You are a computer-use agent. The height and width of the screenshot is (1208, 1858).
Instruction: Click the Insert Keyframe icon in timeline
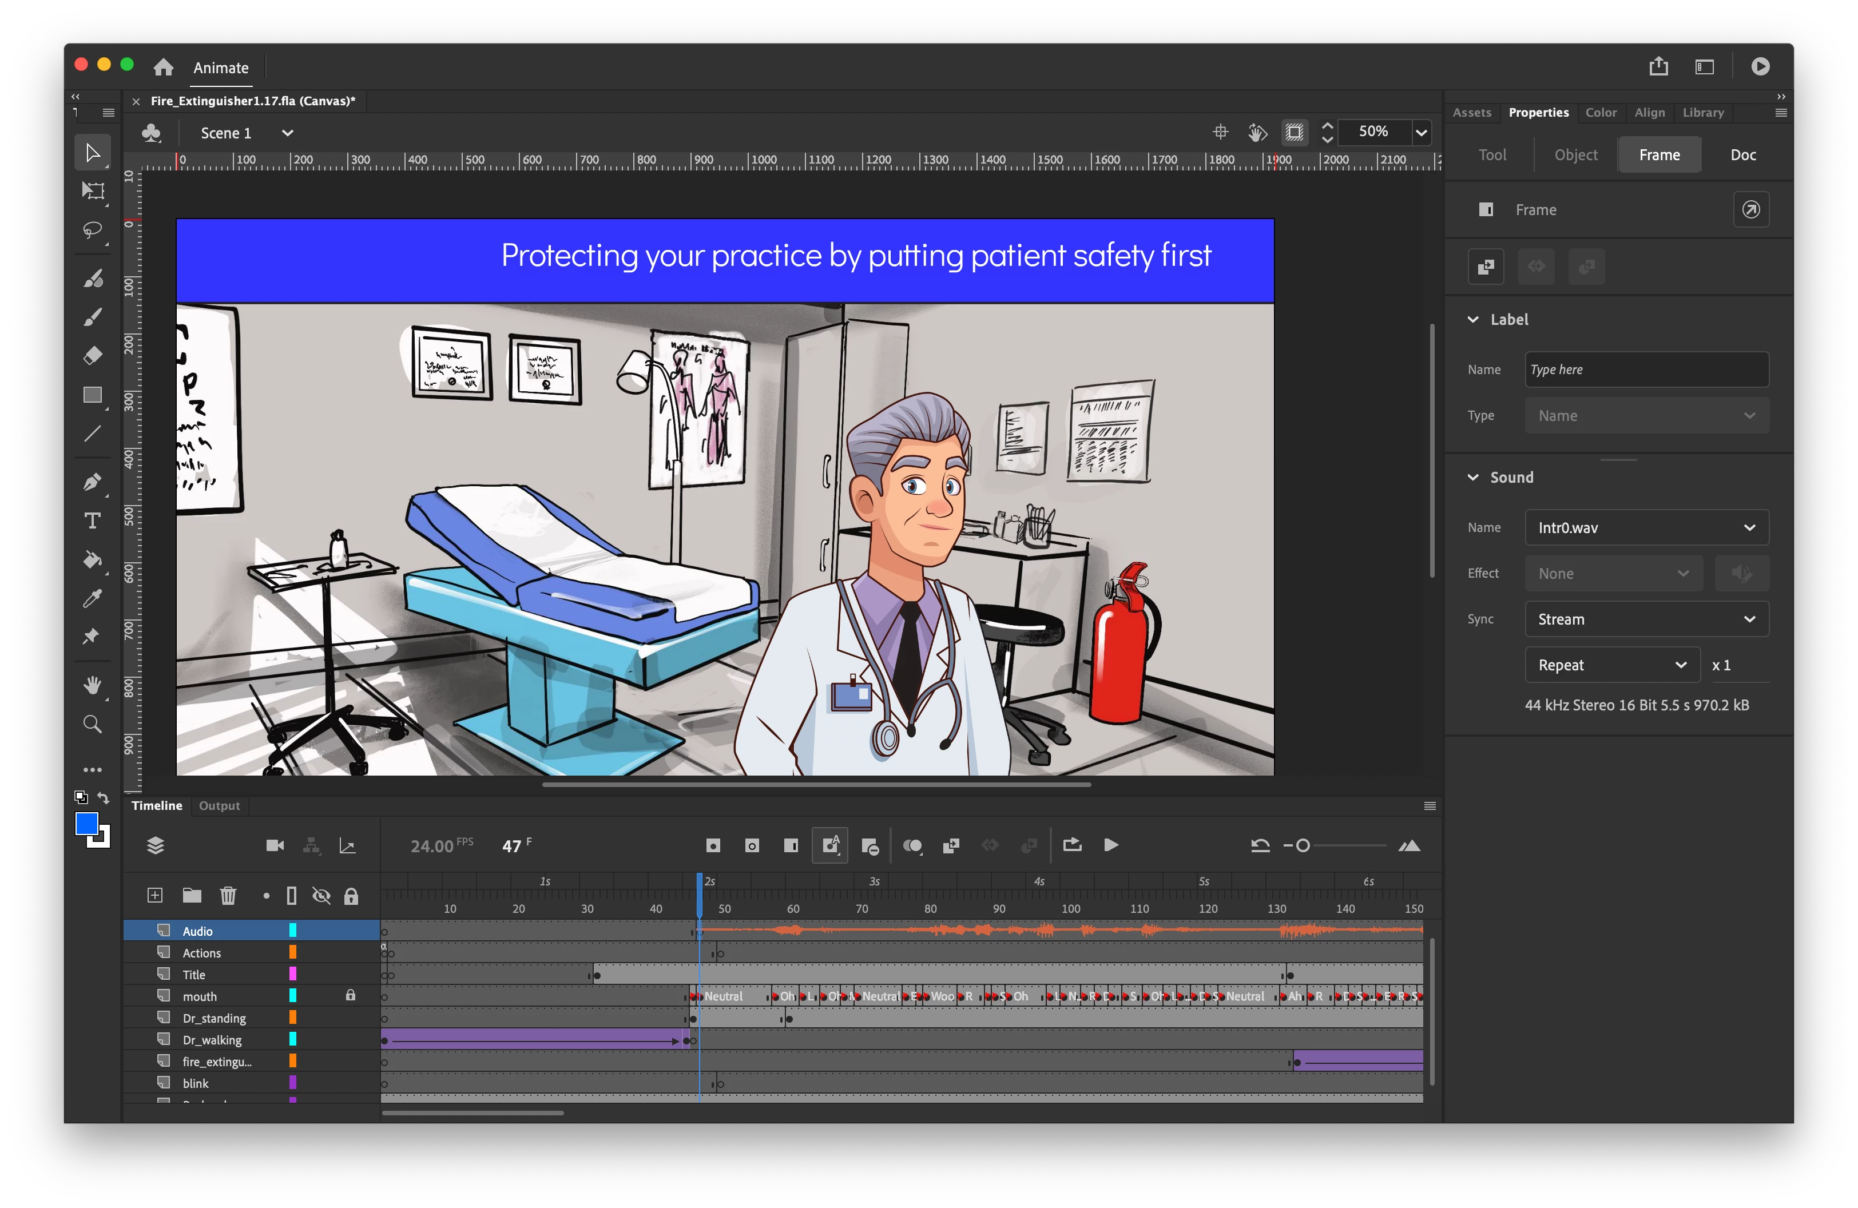713,845
